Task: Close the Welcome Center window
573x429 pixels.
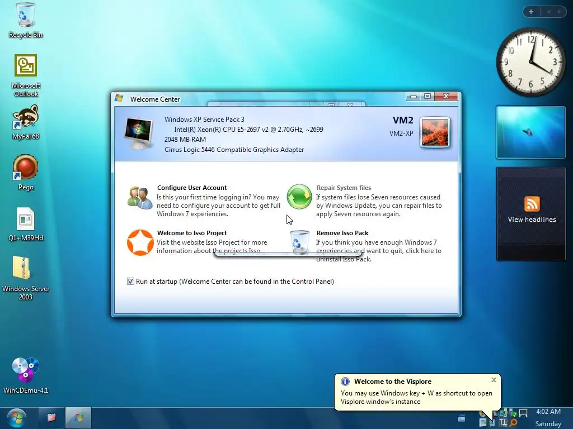Action: pyautogui.click(x=446, y=96)
